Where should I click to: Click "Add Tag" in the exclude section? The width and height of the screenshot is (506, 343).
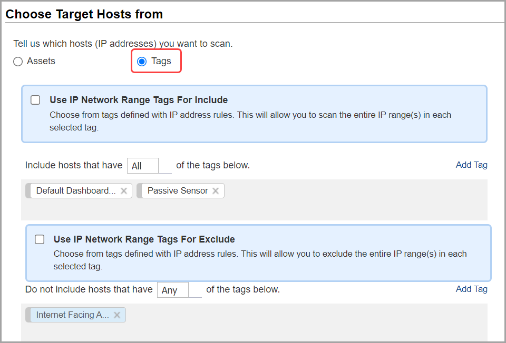pyautogui.click(x=471, y=289)
